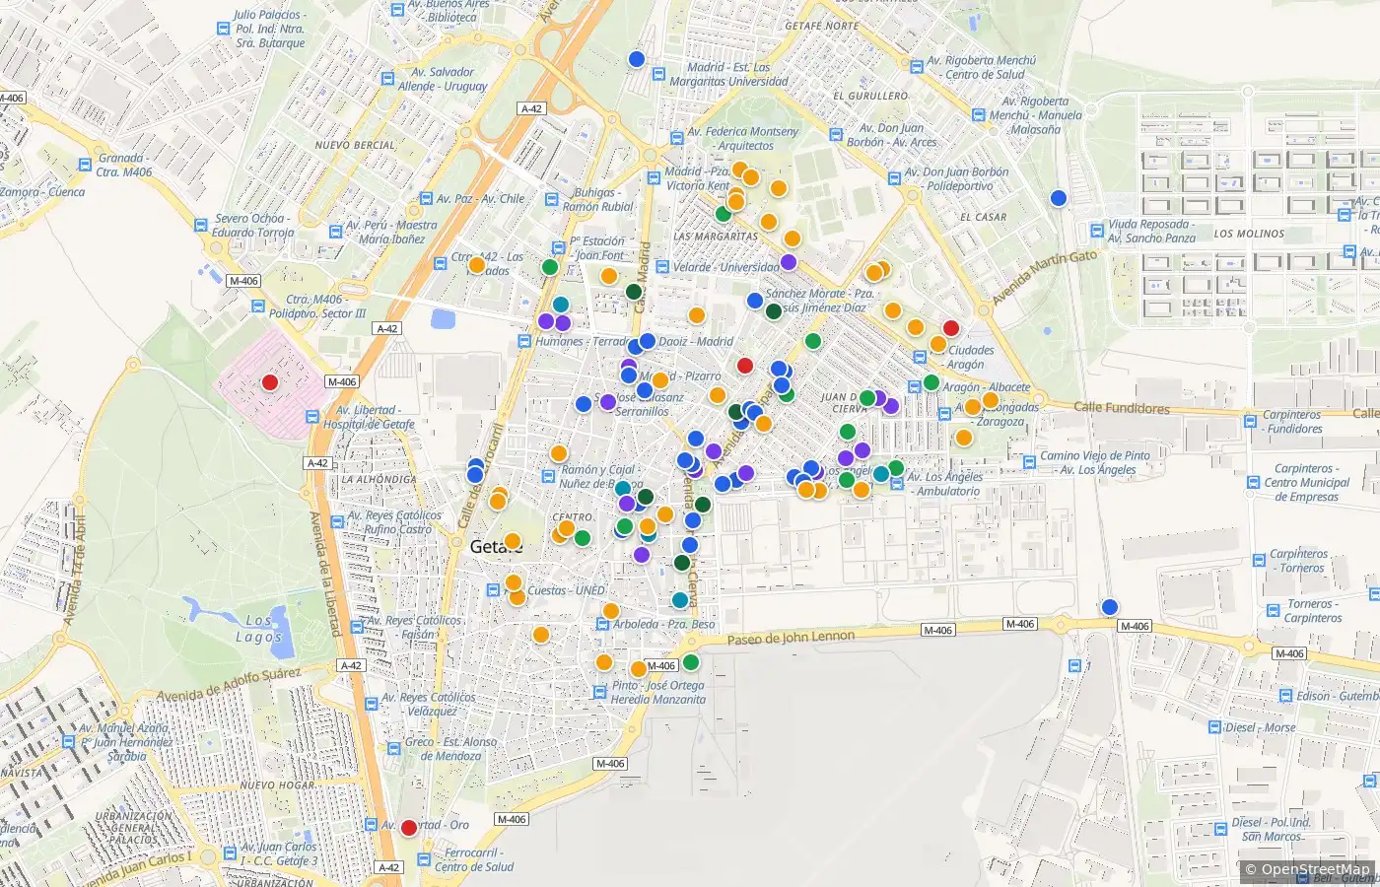Click the Avenida Martín Gato street label
The width and height of the screenshot is (1380, 887).
[x=1044, y=277]
